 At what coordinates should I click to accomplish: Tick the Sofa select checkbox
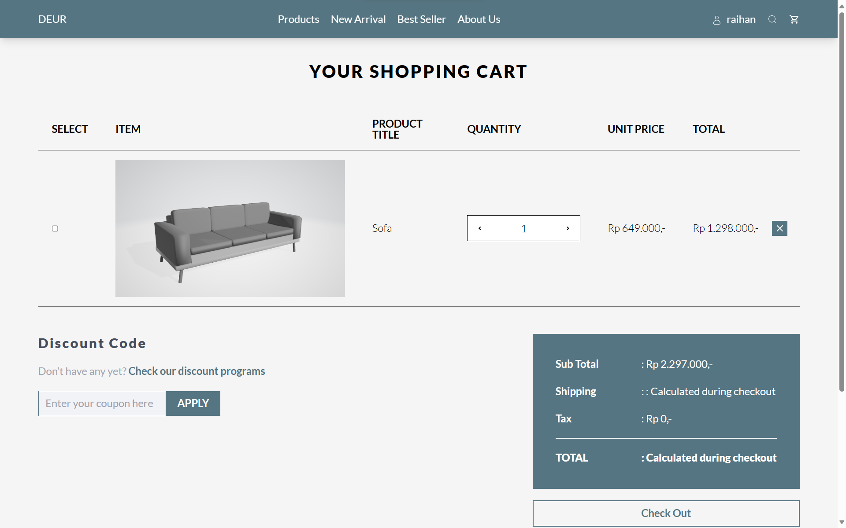pos(55,228)
